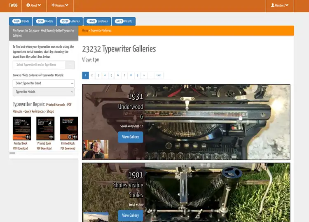Go to pagination page 4
The width and height of the screenshot is (309, 222).
[105, 75]
